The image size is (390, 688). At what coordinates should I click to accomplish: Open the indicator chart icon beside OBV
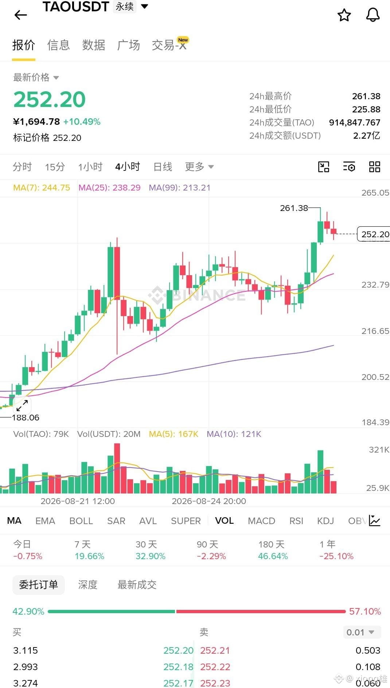click(375, 520)
